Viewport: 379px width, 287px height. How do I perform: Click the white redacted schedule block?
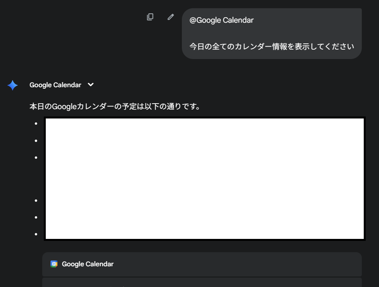(205, 178)
